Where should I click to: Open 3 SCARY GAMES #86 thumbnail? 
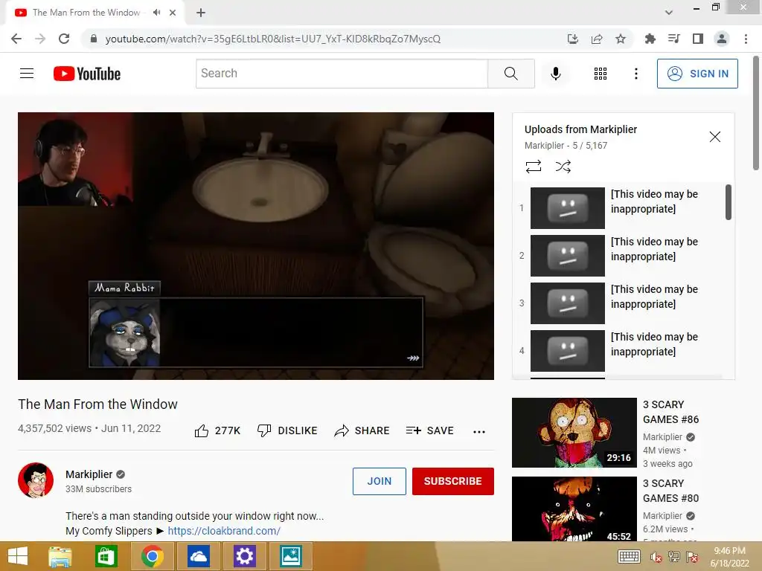pos(574,433)
